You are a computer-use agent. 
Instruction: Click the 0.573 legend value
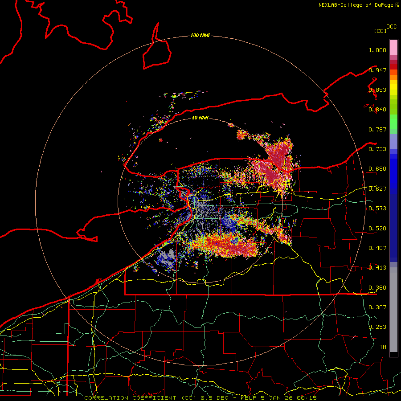point(377,209)
